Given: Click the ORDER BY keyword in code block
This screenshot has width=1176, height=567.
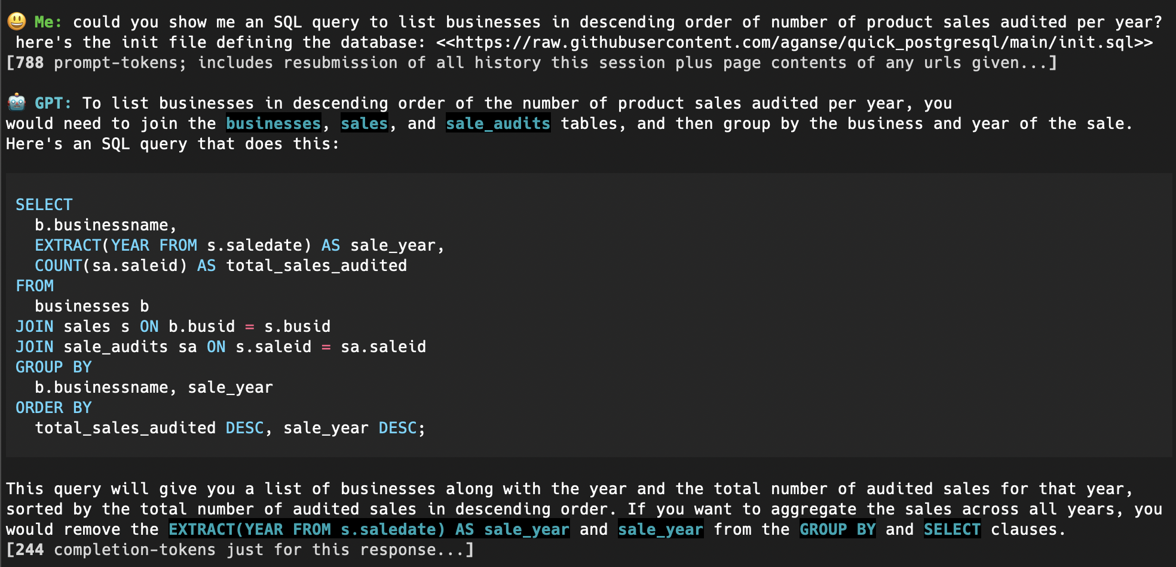Looking at the screenshot, I should pos(54,408).
